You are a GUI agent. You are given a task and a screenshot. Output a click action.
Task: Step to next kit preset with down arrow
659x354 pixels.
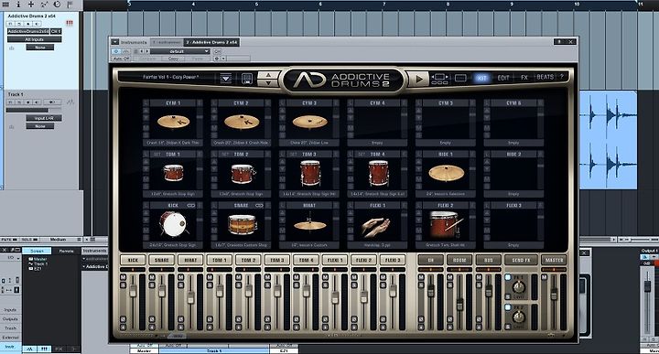click(x=268, y=82)
